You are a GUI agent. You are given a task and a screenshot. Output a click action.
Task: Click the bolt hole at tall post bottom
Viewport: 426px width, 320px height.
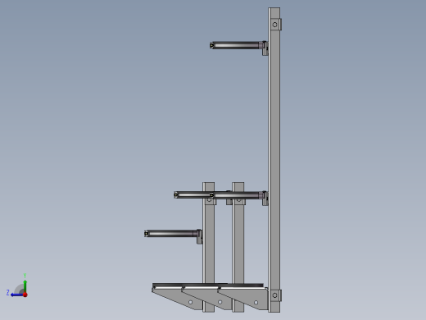coord(275,295)
